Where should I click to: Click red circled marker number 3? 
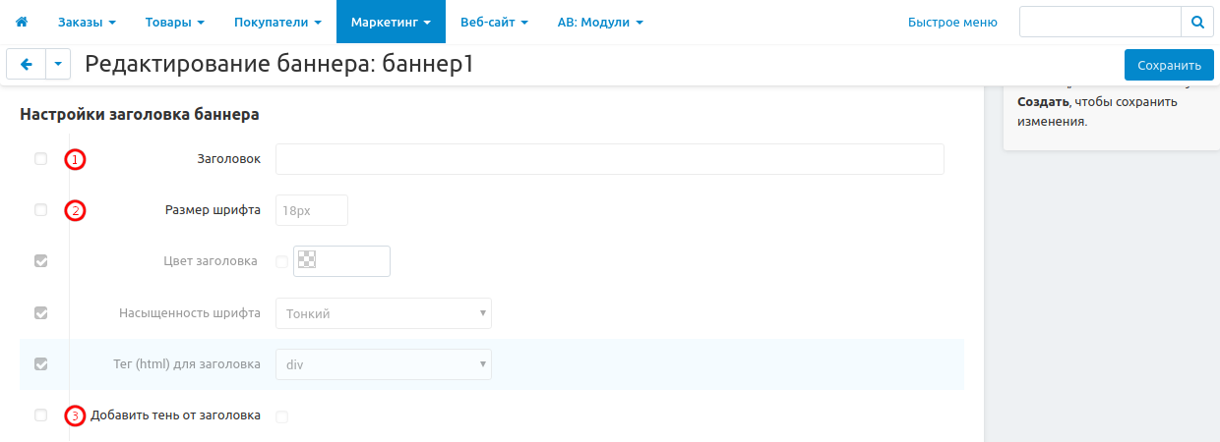[76, 416]
